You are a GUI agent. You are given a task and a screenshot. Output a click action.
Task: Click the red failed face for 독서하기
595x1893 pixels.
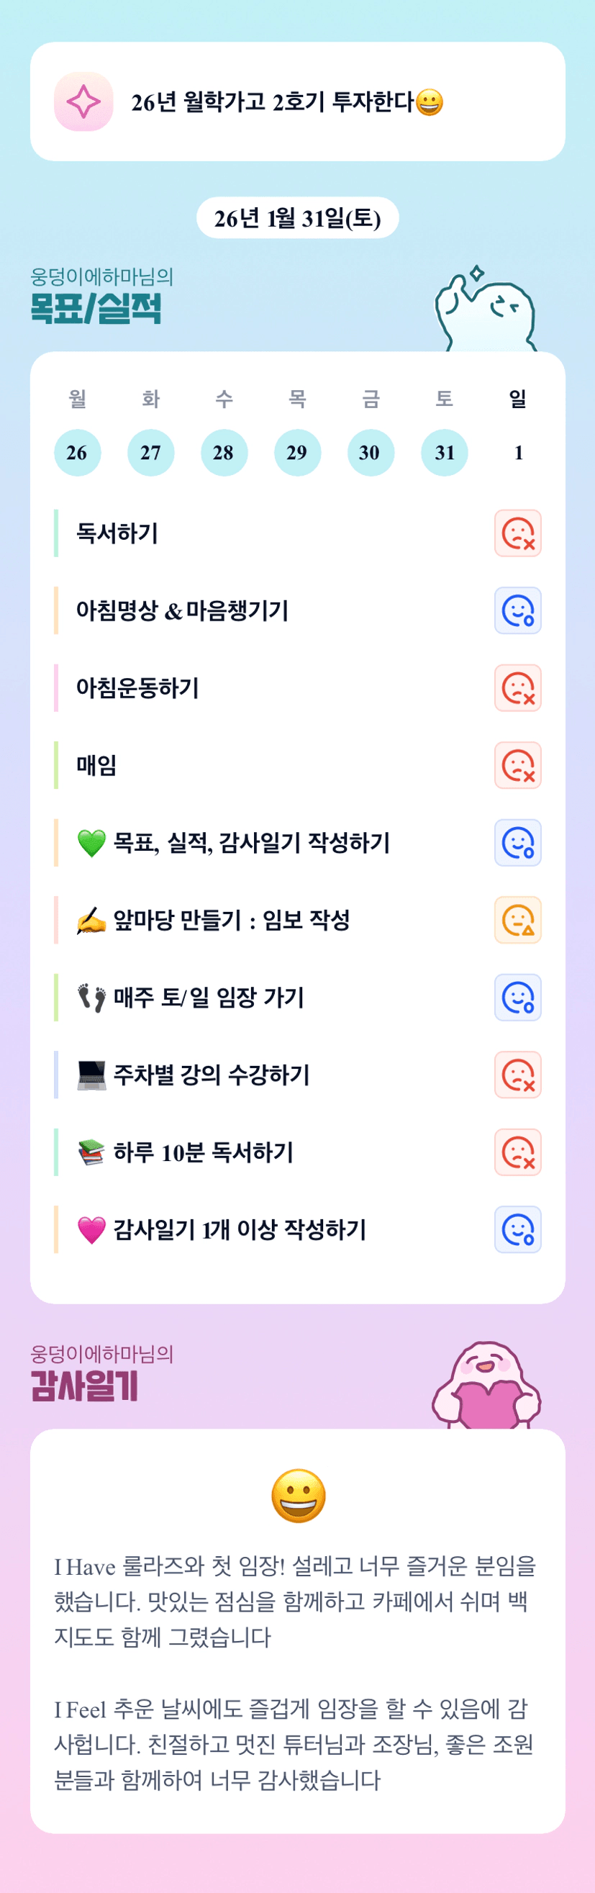(518, 533)
